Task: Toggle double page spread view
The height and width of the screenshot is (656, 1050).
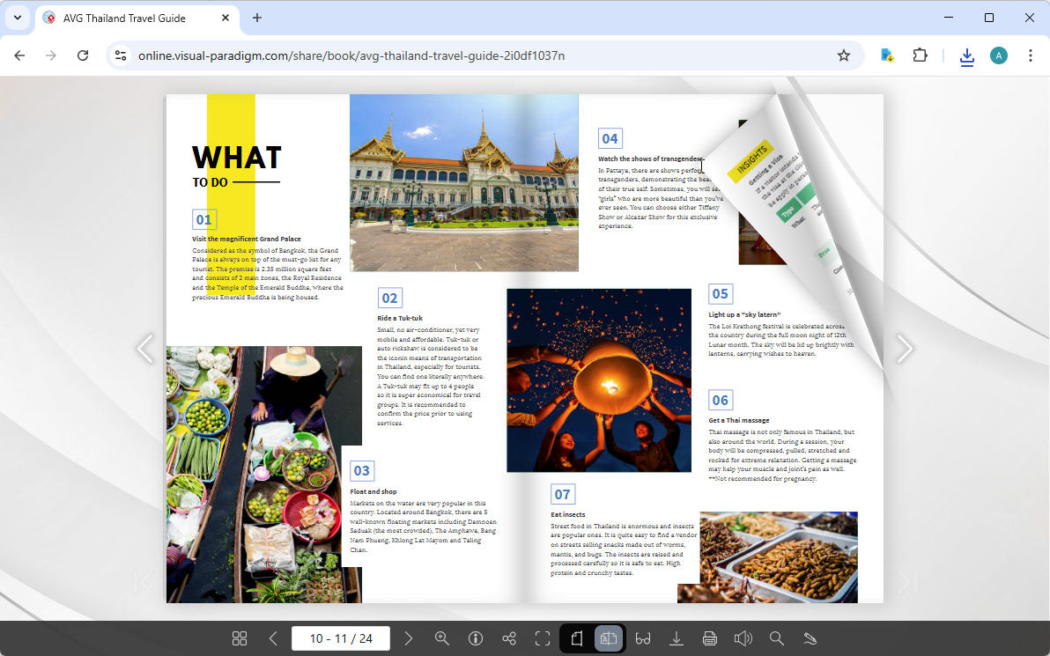Action: click(x=609, y=638)
